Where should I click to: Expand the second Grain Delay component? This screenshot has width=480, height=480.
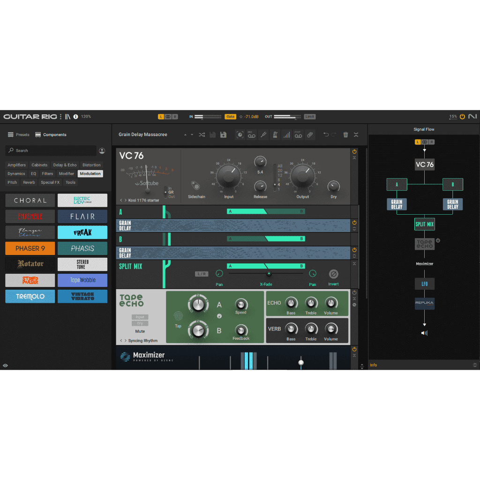[x=354, y=256]
